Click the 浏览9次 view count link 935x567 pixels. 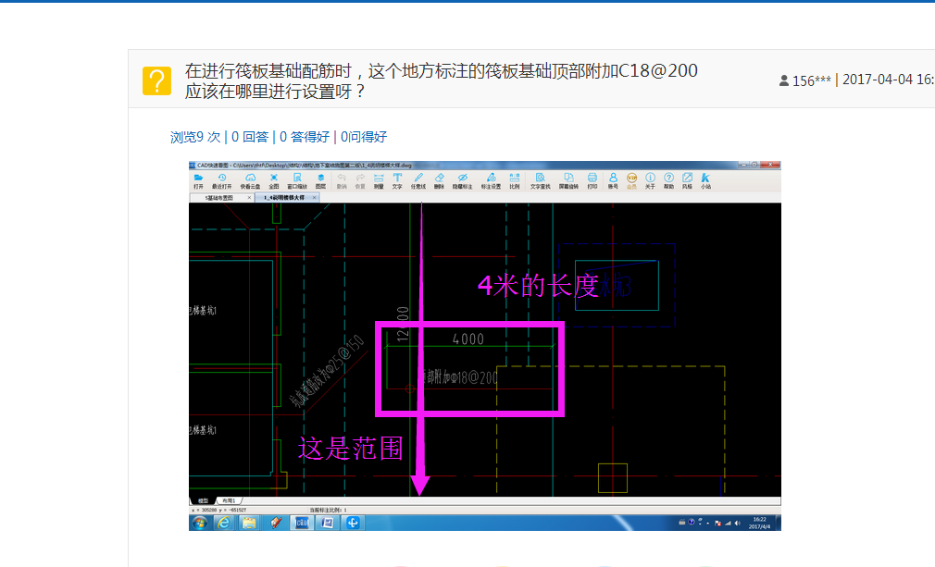(x=195, y=137)
